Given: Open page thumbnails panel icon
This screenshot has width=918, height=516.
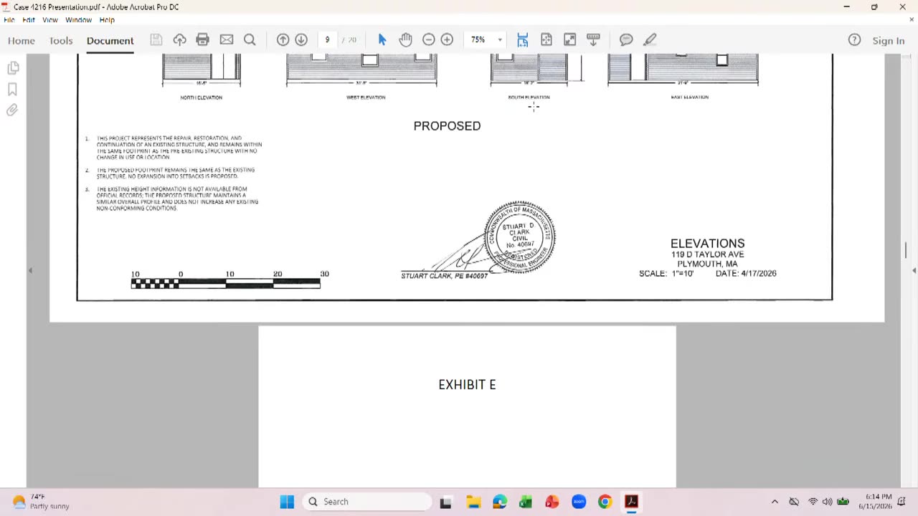Looking at the screenshot, I should tap(12, 68).
